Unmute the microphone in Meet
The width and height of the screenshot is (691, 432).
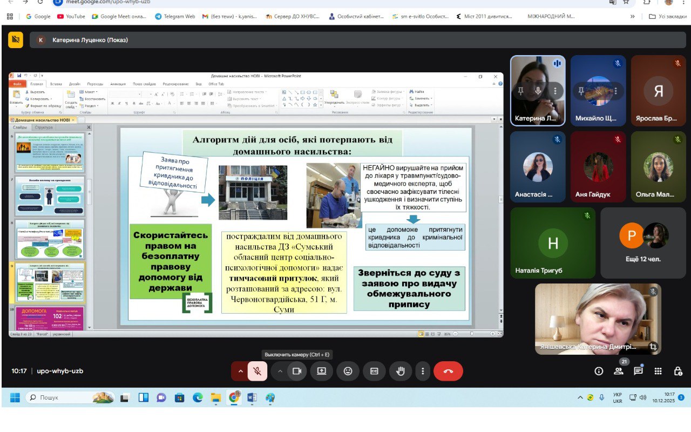pyautogui.click(x=258, y=372)
